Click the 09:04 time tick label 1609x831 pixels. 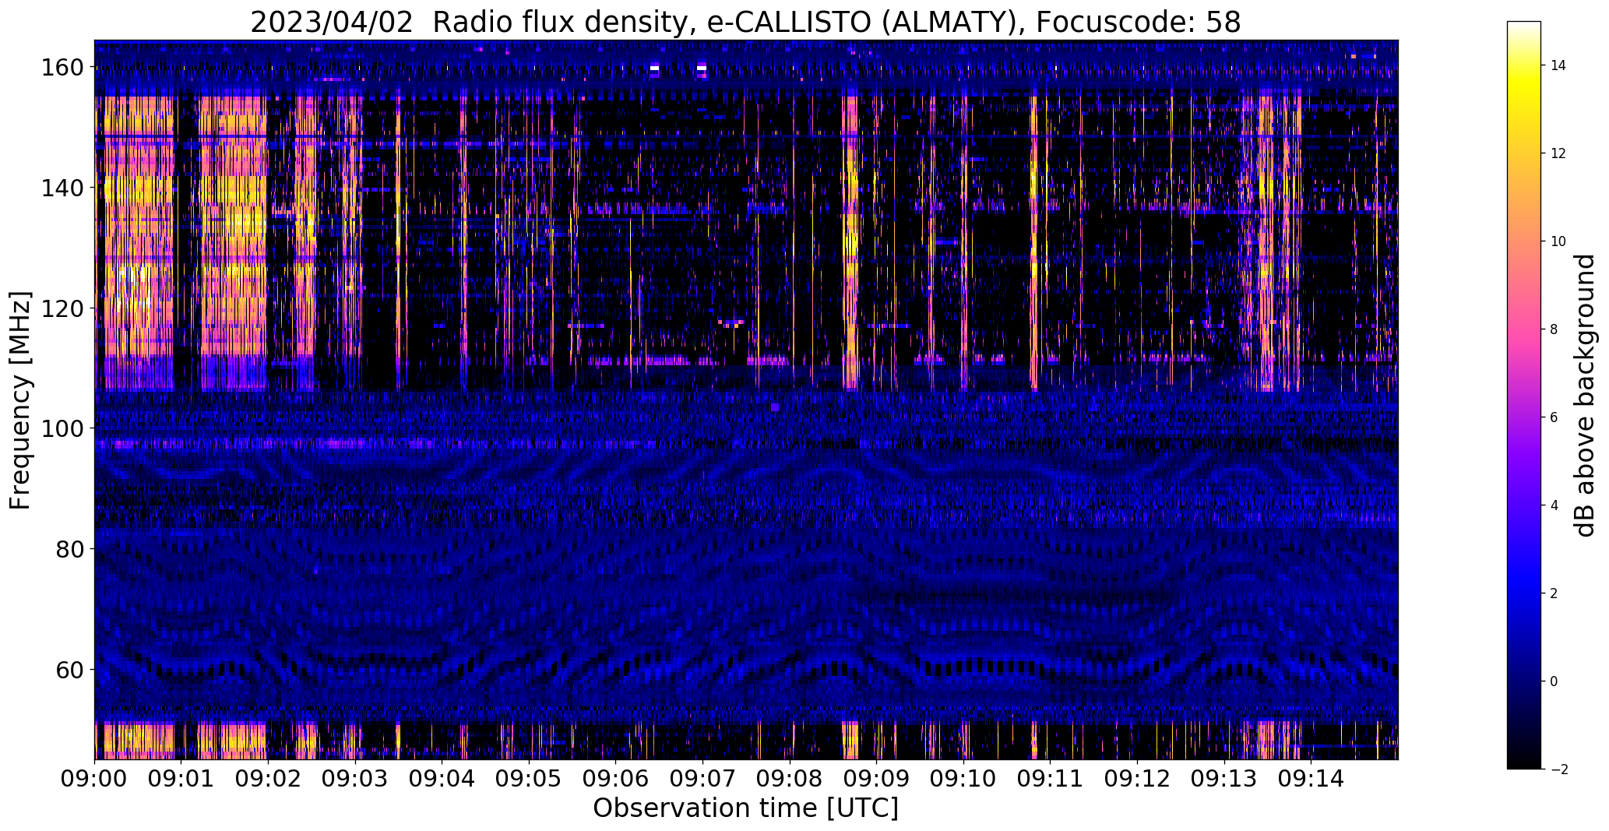coord(442,779)
